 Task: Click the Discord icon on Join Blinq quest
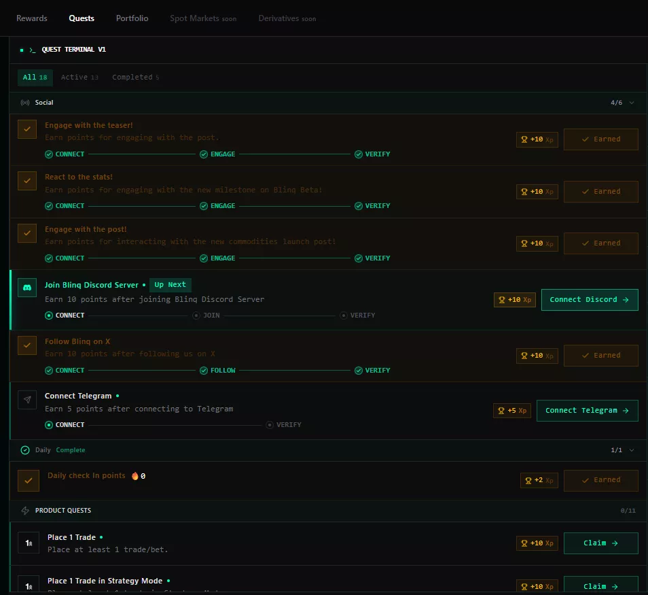(x=26, y=287)
